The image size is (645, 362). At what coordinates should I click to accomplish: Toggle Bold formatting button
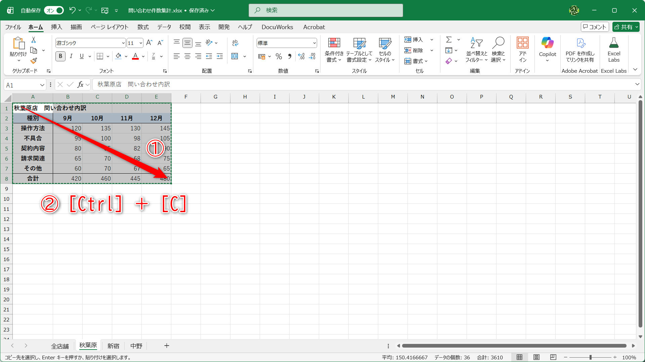[60, 56]
